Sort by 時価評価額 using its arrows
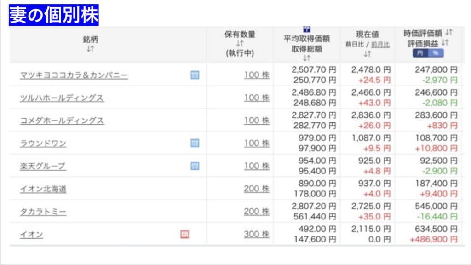 click(x=449, y=33)
